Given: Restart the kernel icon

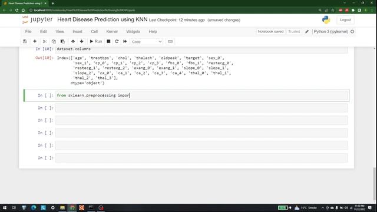Looking at the screenshot, I should [117, 41].
